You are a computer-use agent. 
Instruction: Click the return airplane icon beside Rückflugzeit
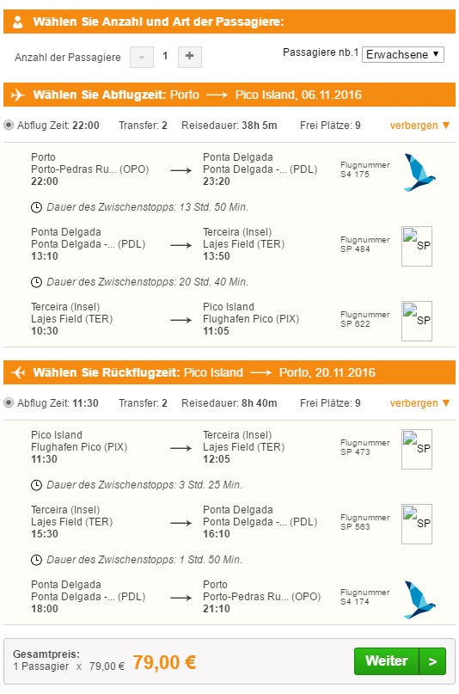18,372
